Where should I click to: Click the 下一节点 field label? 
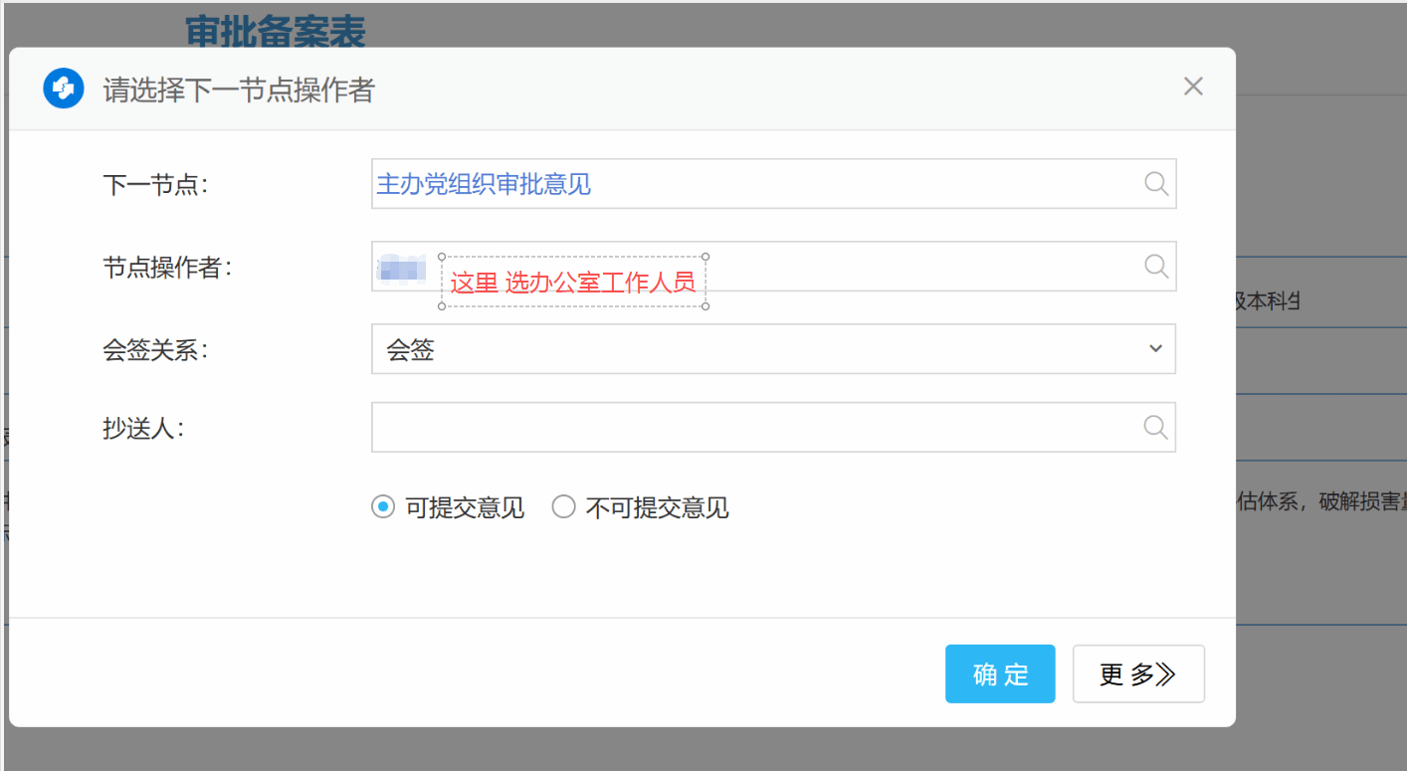tap(155, 184)
